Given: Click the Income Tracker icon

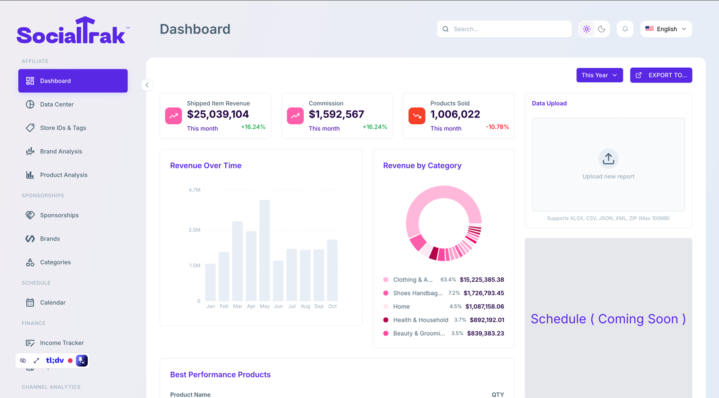Looking at the screenshot, I should click(30, 343).
